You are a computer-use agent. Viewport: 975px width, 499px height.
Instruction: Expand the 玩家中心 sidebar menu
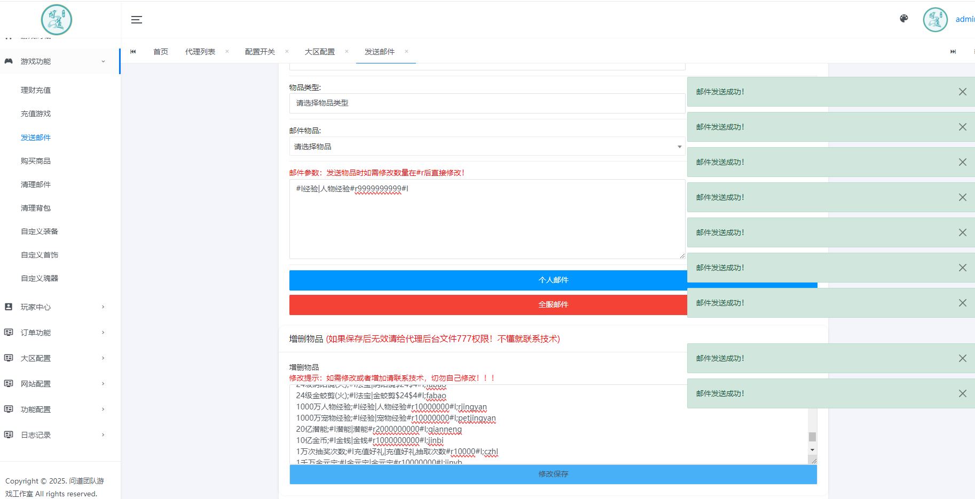60,307
